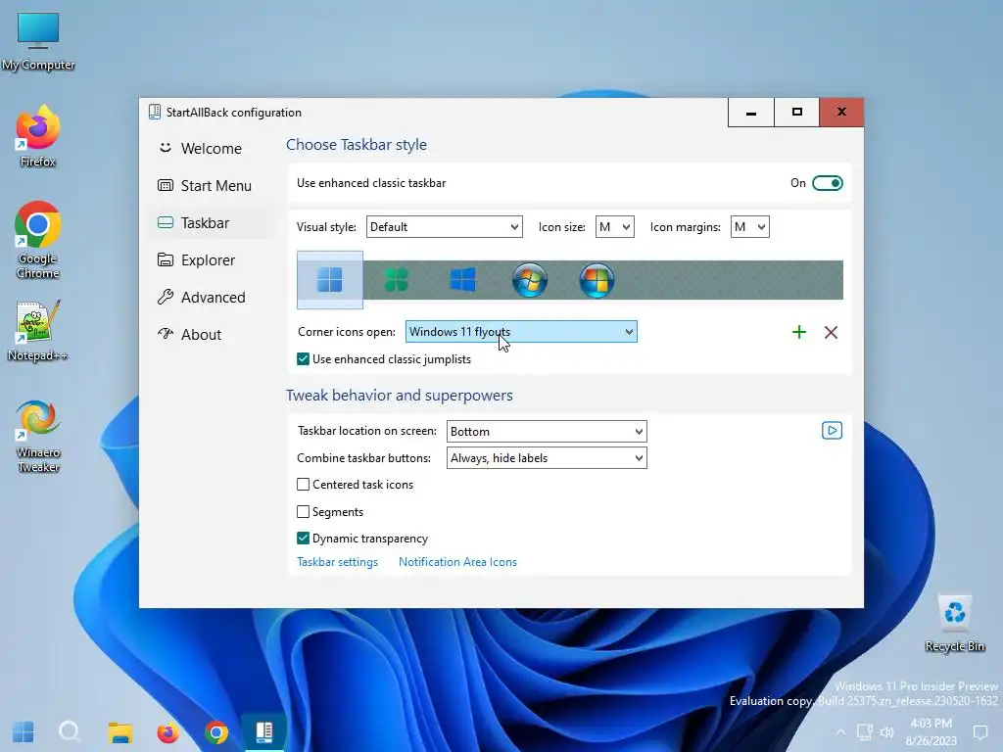This screenshot has height=752, width=1003.
Task: Click StartAllBack taskbar button
Action: 264,732
